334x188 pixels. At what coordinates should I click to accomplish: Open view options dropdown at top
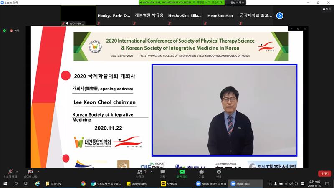click(237, 3)
